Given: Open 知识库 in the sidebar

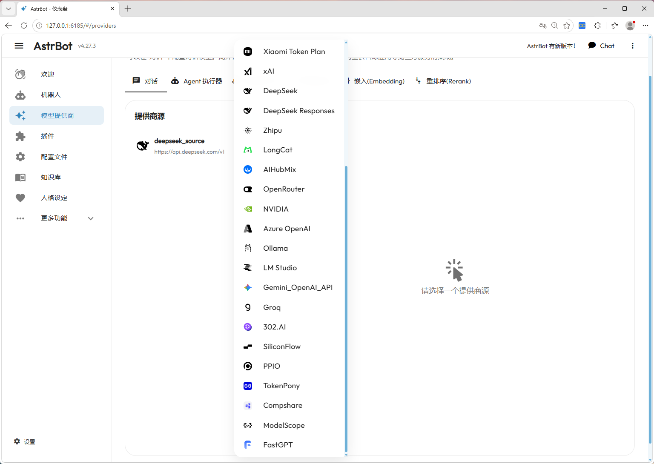Looking at the screenshot, I should pyautogui.click(x=57, y=177).
